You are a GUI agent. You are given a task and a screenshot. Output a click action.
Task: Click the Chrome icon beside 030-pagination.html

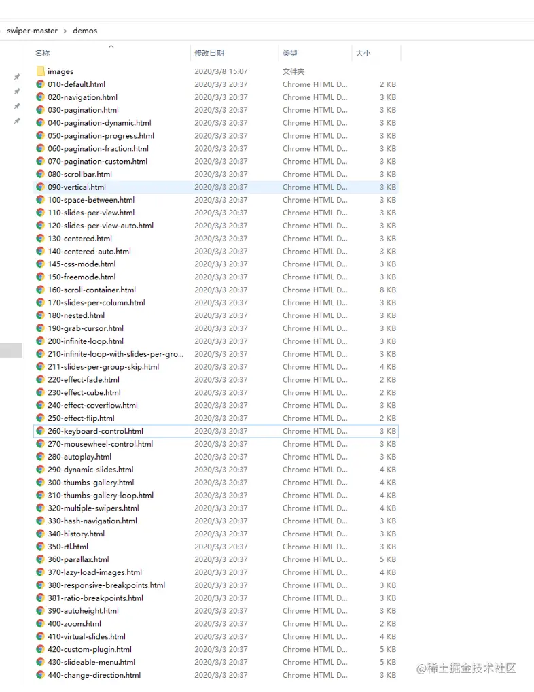click(x=40, y=109)
